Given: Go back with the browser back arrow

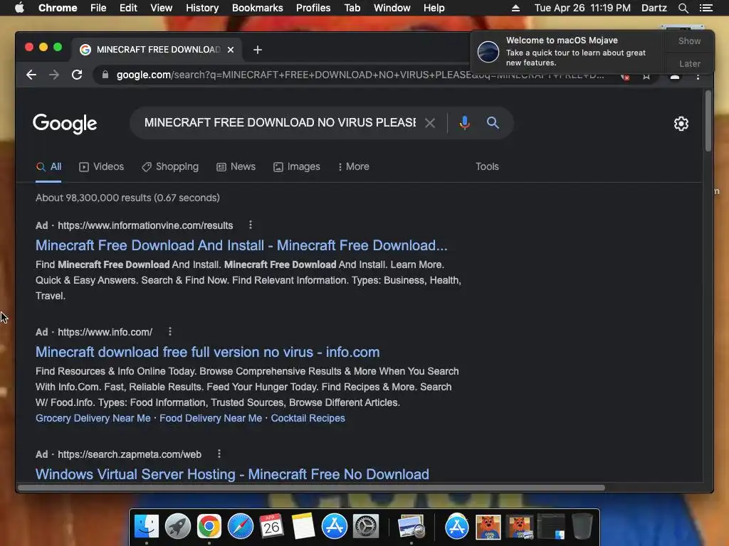Looking at the screenshot, I should coord(31,75).
